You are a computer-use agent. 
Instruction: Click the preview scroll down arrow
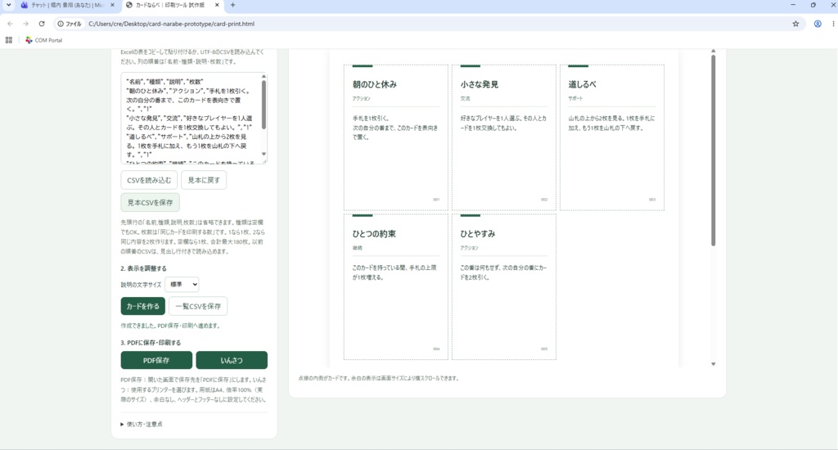click(x=713, y=364)
